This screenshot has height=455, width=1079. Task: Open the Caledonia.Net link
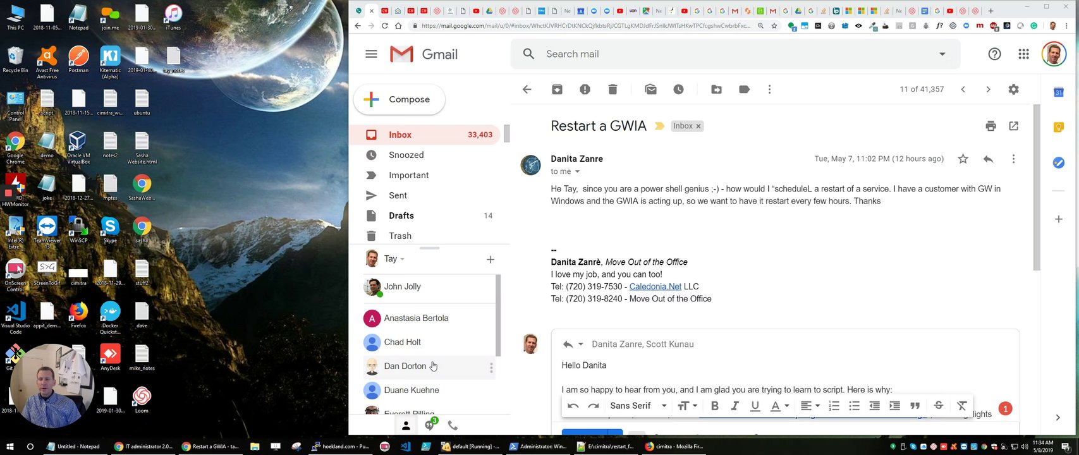[x=655, y=286]
